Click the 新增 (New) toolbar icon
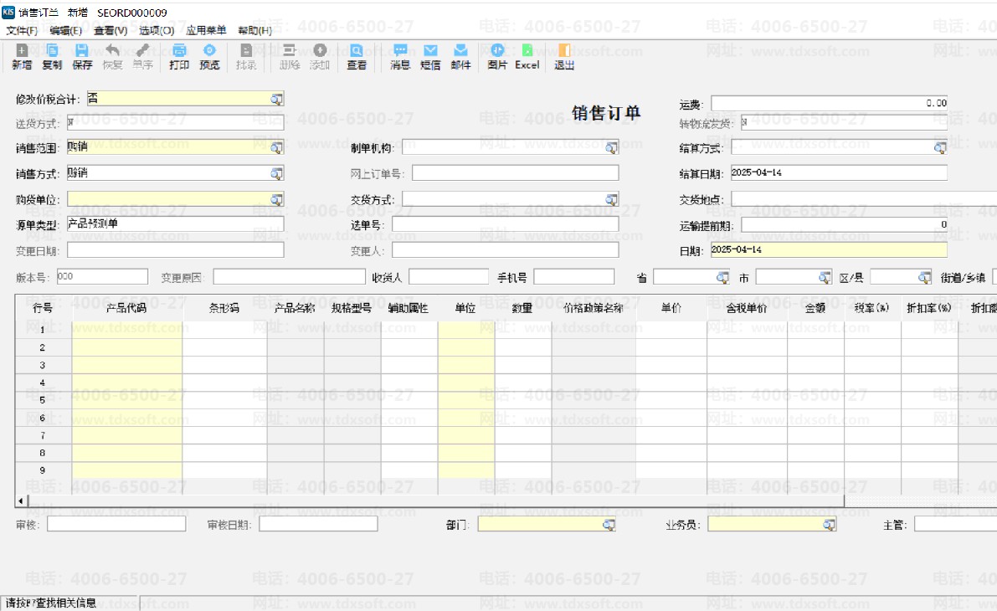 tap(21, 57)
